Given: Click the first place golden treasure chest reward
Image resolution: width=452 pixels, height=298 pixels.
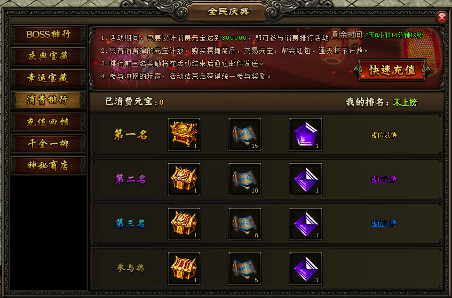Looking at the screenshot, I should [x=184, y=135].
